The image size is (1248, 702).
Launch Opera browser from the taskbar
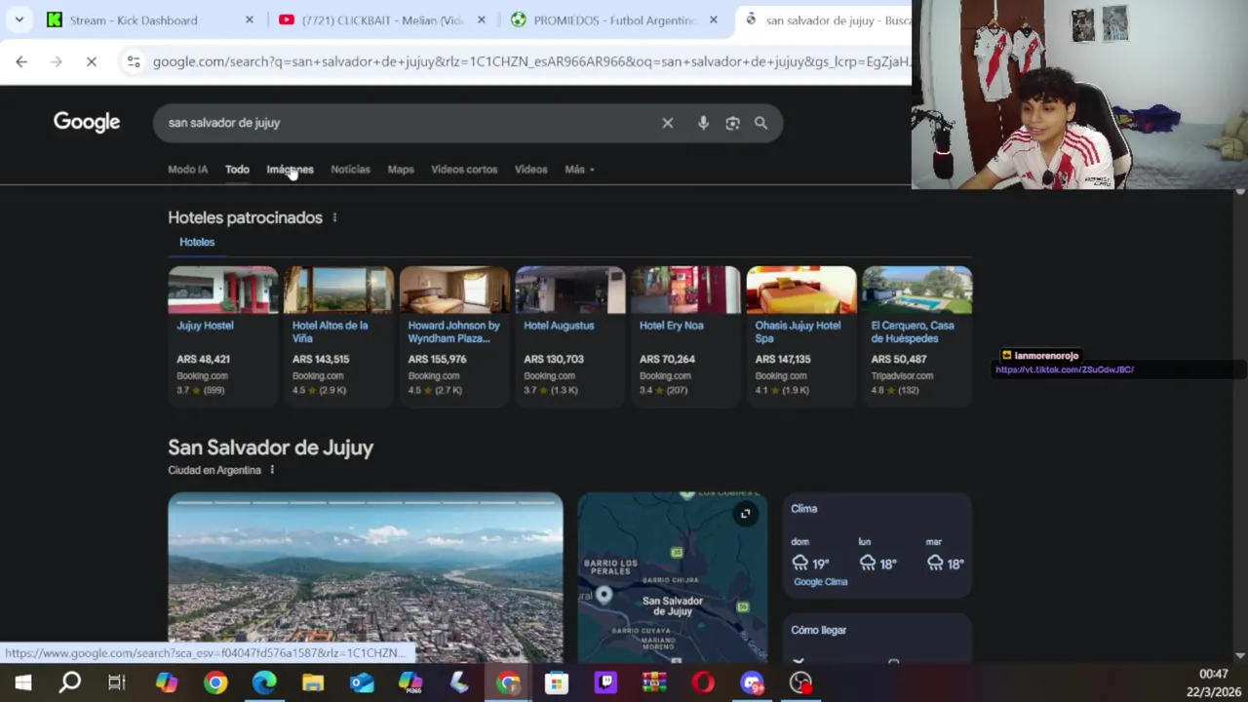click(703, 682)
